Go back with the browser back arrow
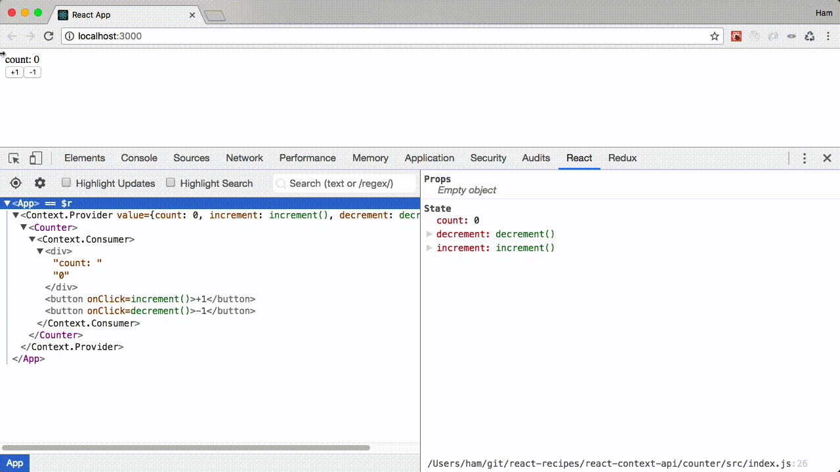This screenshot has width=840, height=472. pyautogui.click(x=12, y=36)
